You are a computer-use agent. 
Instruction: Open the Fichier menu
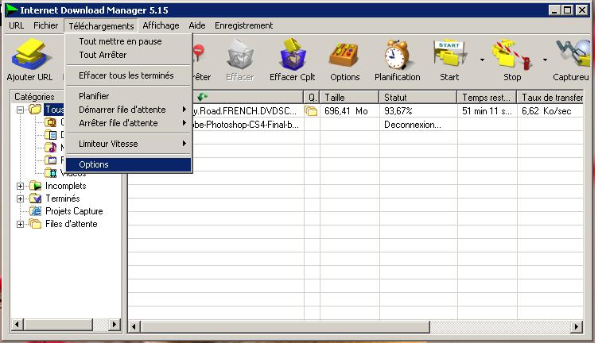45,25
